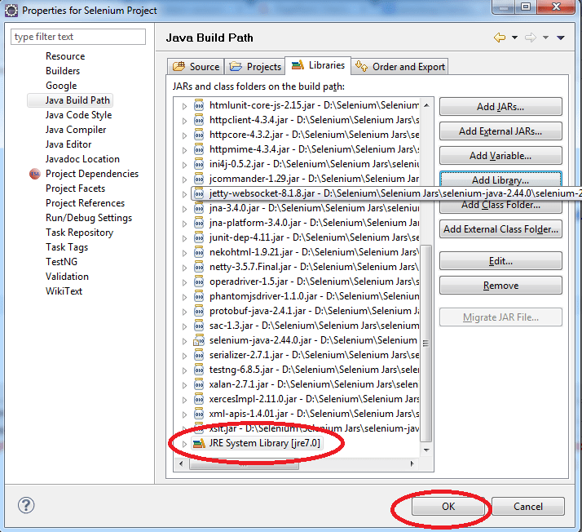This screenshot has width=582, height=532.
Task: Open the back history dropdown arrow
Action: point(514,38)
